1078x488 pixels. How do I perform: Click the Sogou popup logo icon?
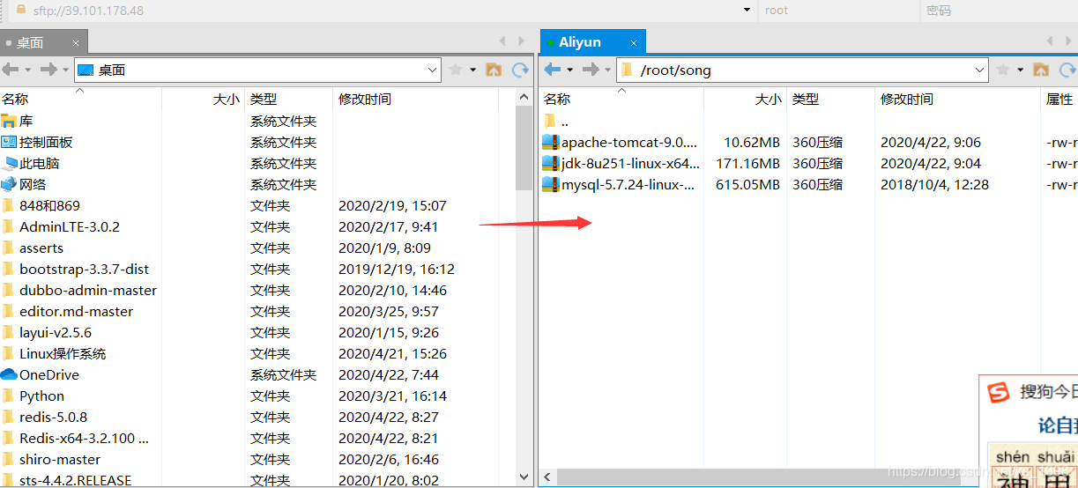click(999, 392)
